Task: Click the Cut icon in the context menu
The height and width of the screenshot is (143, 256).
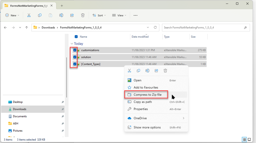Action: 130,71
